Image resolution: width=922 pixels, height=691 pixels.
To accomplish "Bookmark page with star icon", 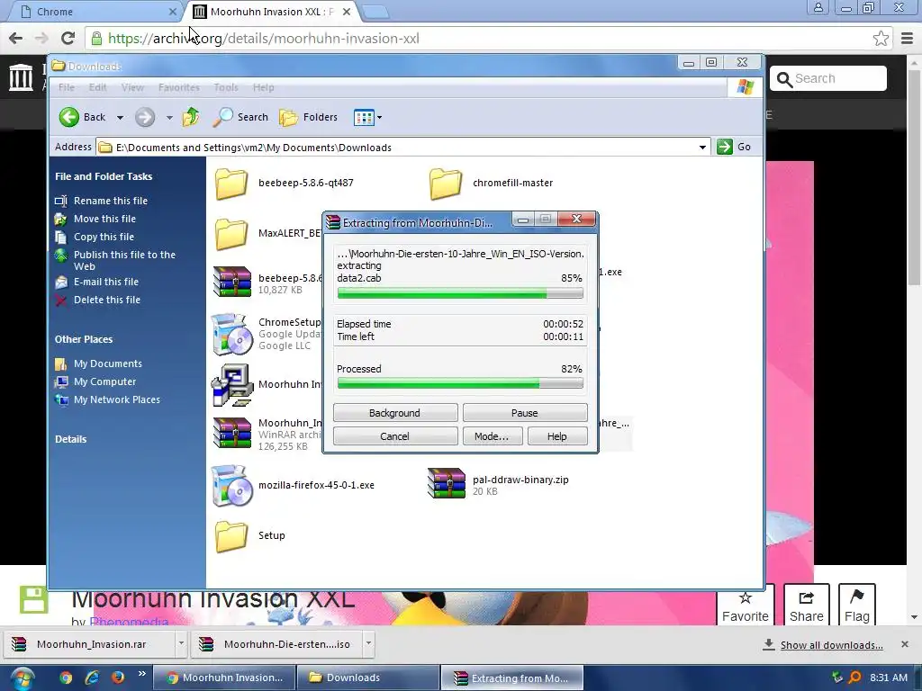I will coord(881,38).
